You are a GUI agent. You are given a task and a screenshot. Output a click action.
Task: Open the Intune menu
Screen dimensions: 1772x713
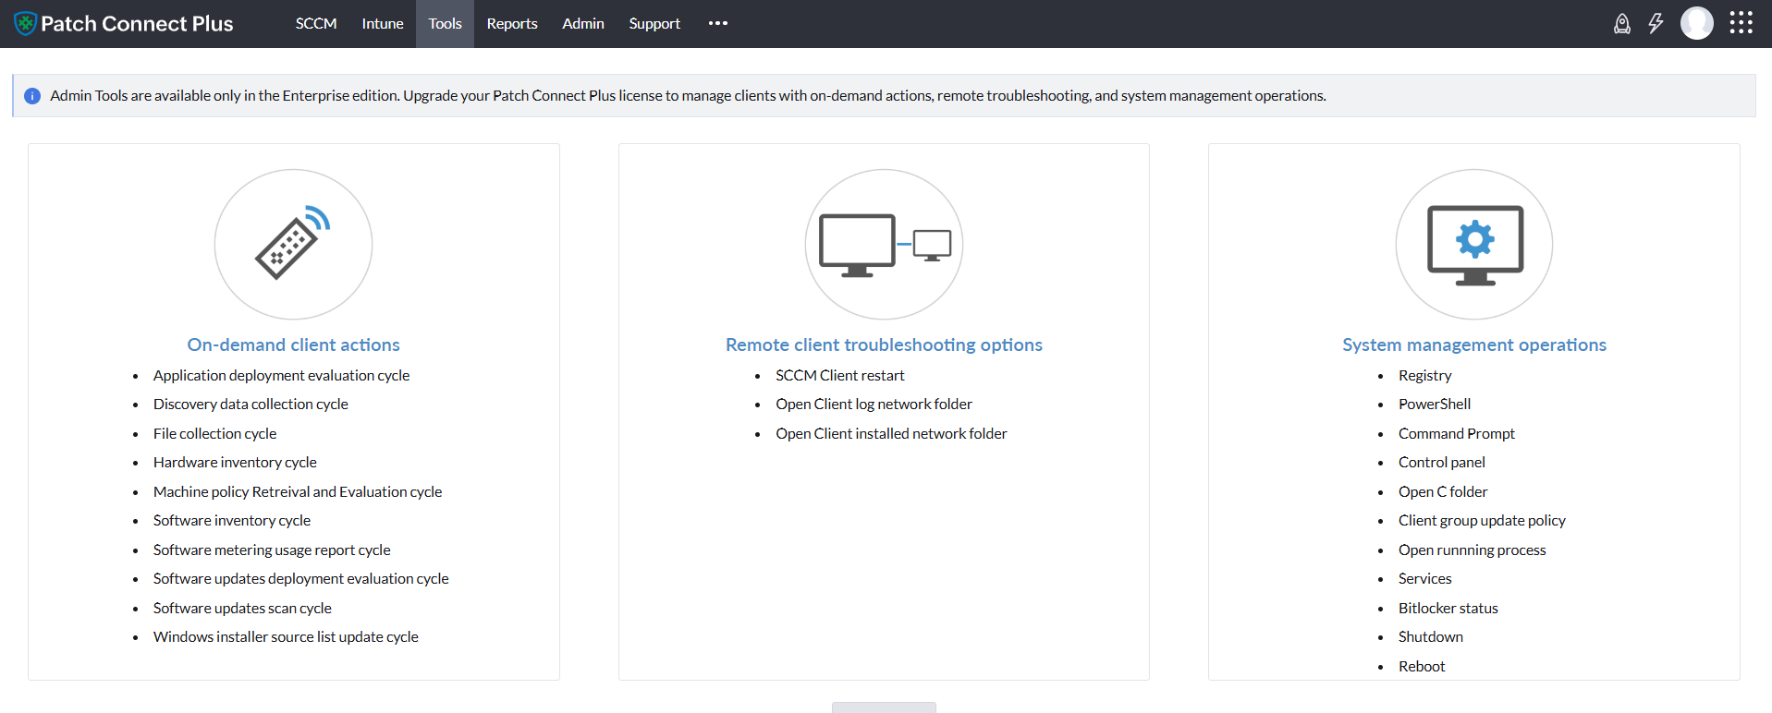pyautogui.click(x=383, y=24)
